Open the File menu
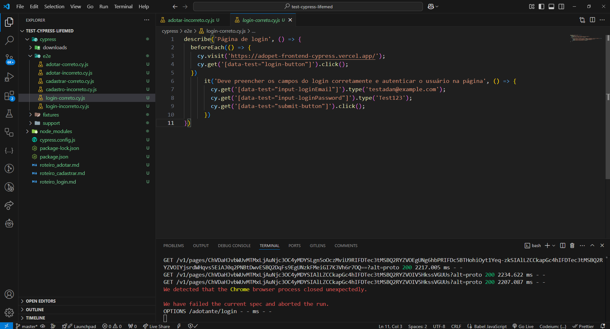This screenshot has height=329, width=610. 20,6
